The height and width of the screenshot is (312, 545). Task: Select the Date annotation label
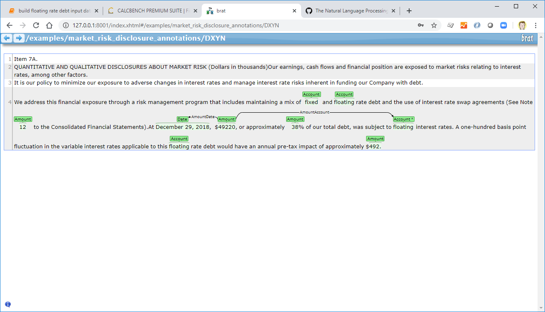pyautogui.click(x=182, y=119)
